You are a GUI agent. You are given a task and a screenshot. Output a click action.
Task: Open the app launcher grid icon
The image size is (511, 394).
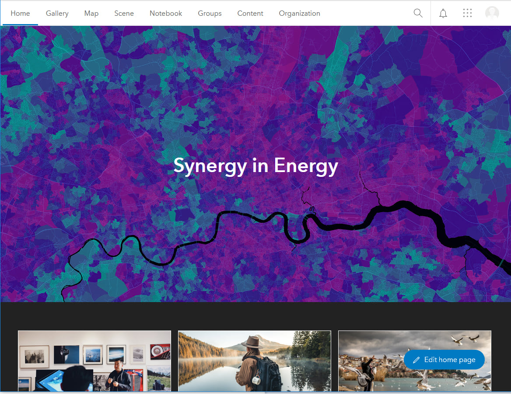(x=467, y=13)
